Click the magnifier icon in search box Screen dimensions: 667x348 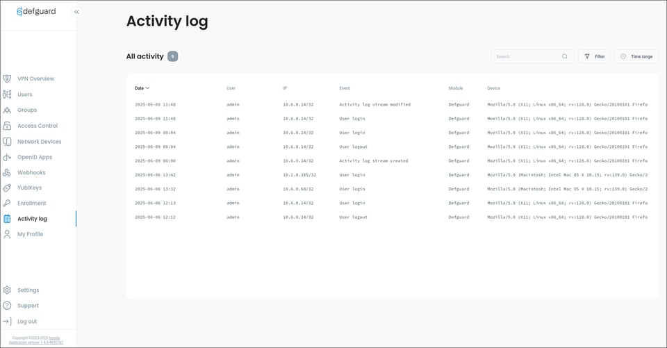(x=565, y=56)
